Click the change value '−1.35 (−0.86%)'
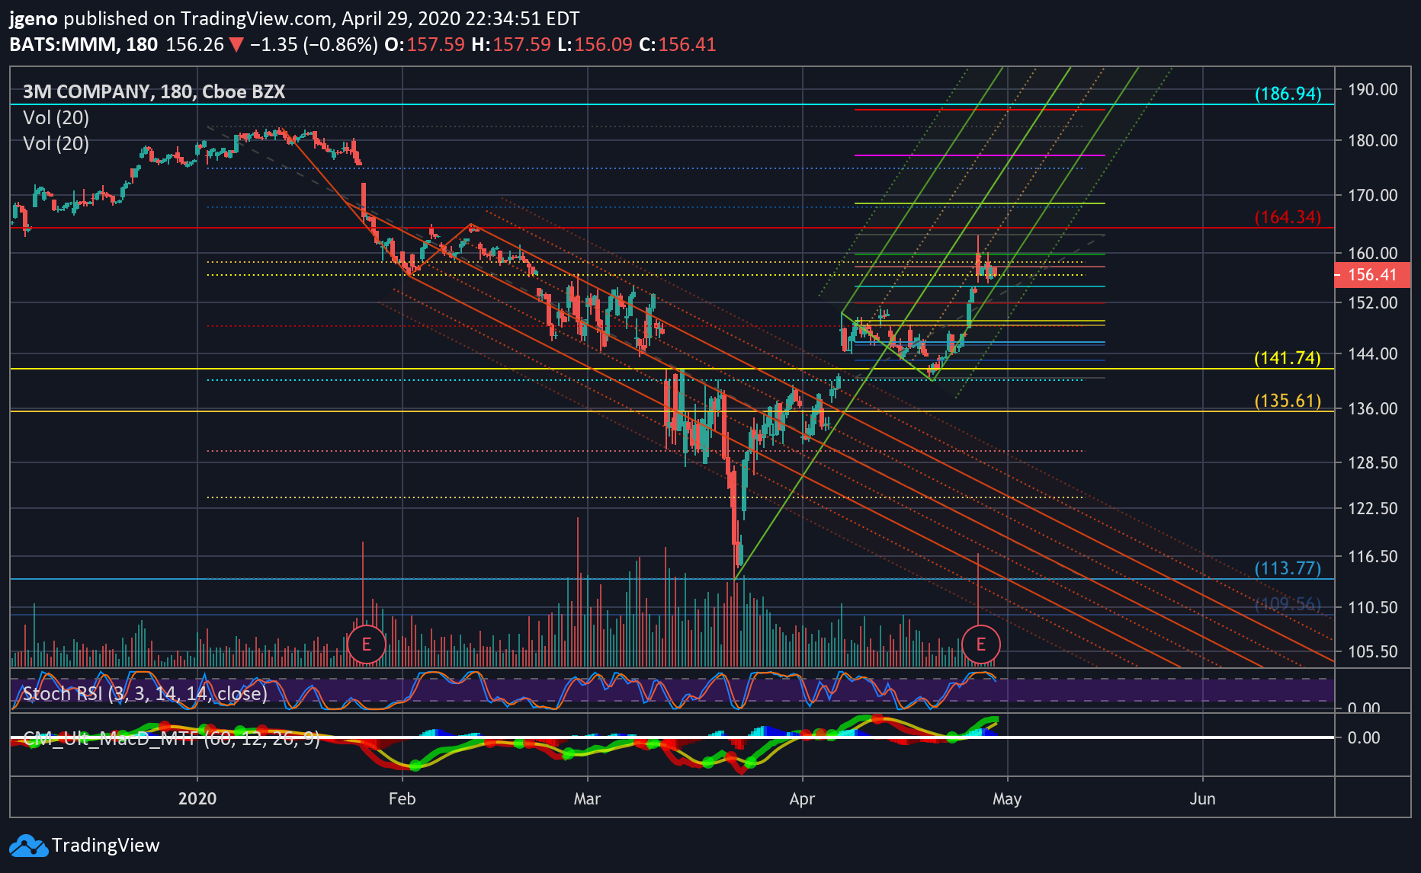Image resolution: width=1421 pixels, height=873 pixels. pos(314,45)
